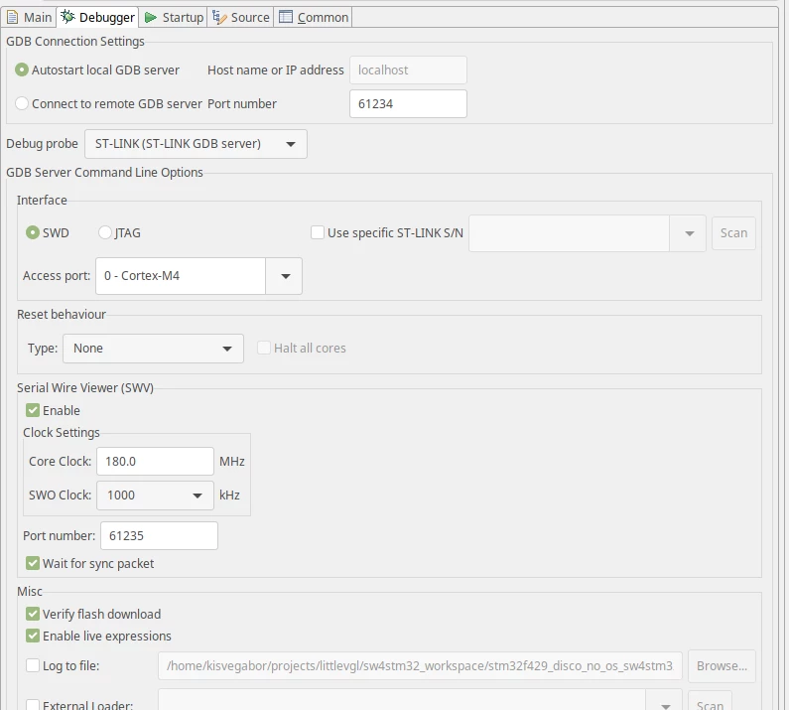The image size is (789, 710).
Task: Click the localhost host name field
Action: click(x=408, y=70)
